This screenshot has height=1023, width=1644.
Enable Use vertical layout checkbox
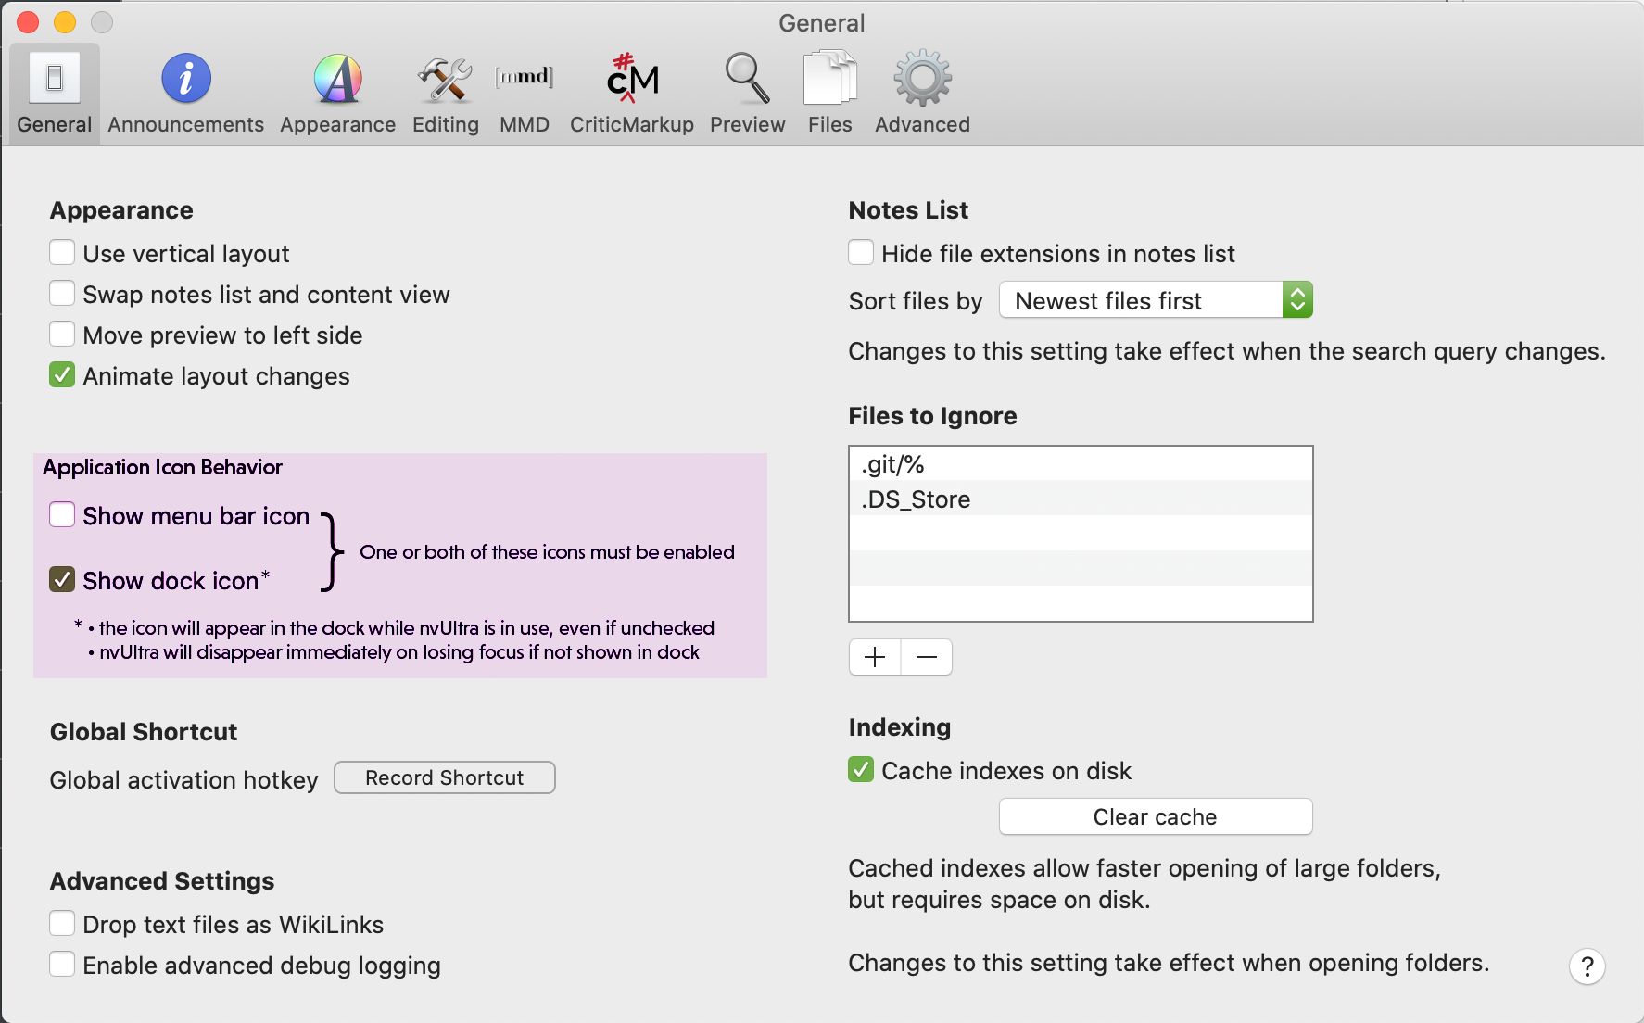pyautogui.click(x=62, y=253)
